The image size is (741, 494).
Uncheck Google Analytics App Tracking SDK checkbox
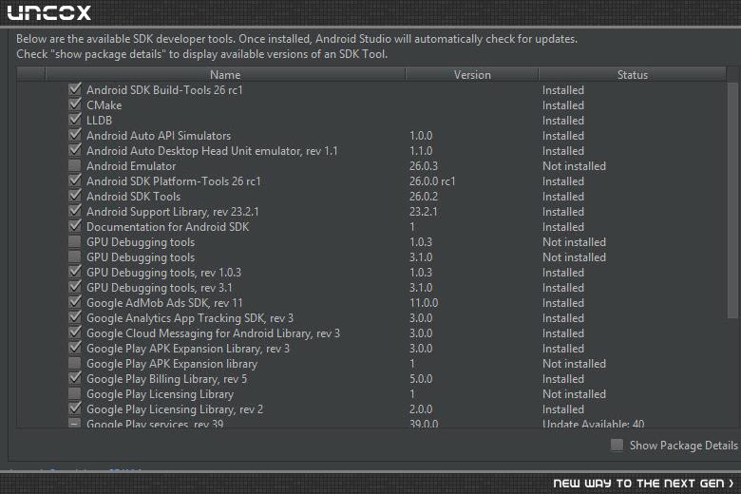75,317
